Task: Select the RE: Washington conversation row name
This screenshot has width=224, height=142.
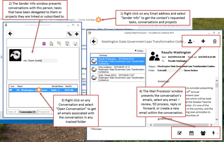Action: pyautogui.click(x=33, y=90)
